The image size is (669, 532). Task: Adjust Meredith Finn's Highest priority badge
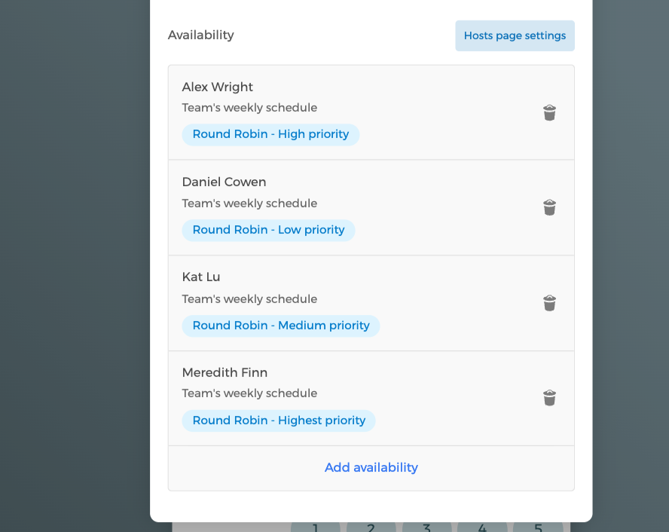tap(278, 420)
